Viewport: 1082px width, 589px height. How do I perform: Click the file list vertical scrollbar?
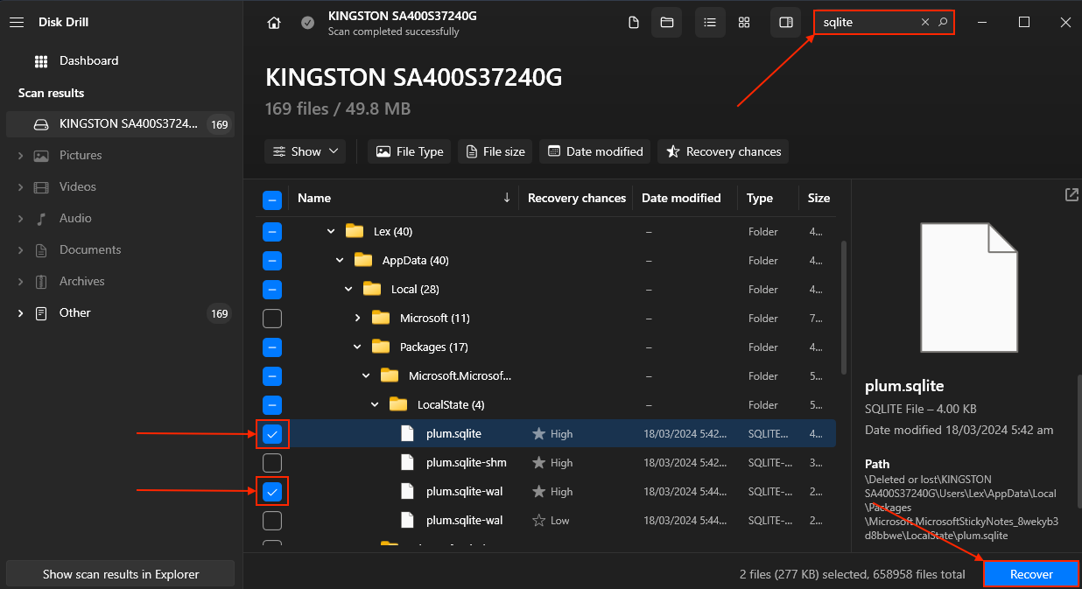tap(843, 308)
